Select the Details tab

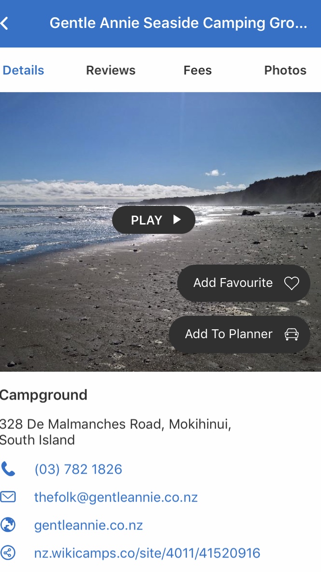point(23,70)
